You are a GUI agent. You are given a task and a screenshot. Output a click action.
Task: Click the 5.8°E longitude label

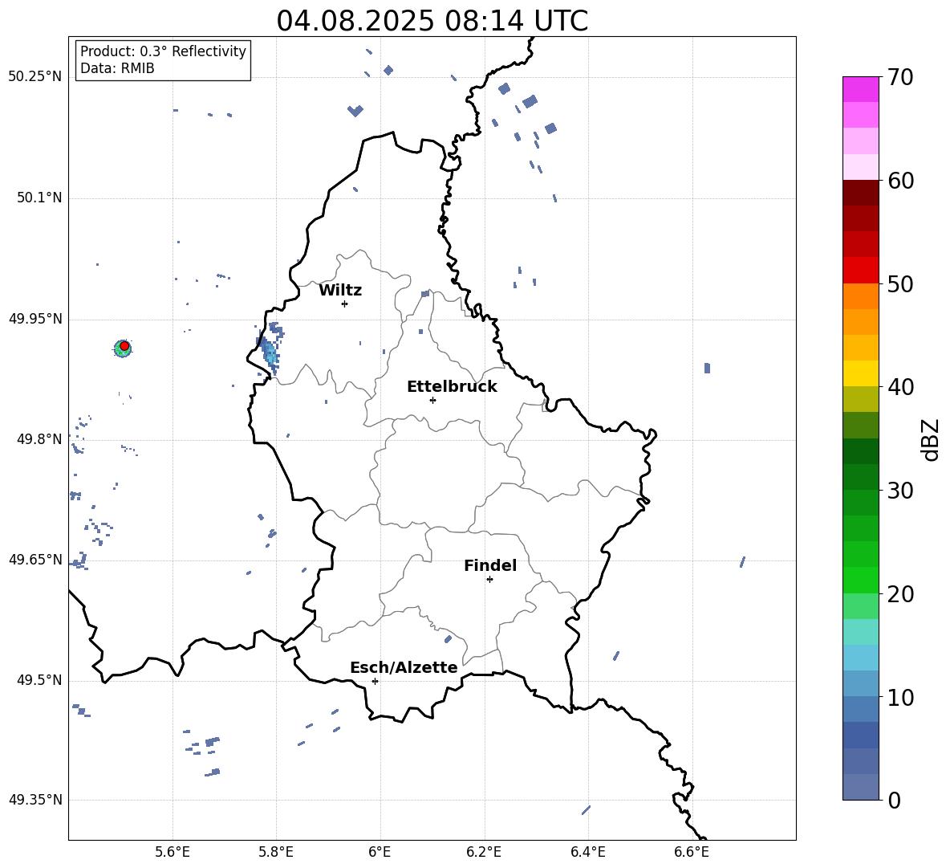pyautogui.click(x=276, y=852)
